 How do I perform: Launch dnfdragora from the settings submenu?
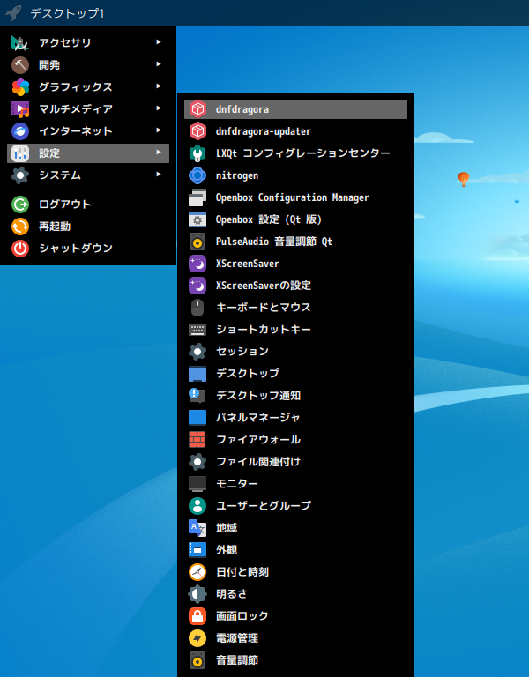(296, 109)
